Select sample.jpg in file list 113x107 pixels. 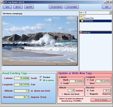(x=95, y=33)
